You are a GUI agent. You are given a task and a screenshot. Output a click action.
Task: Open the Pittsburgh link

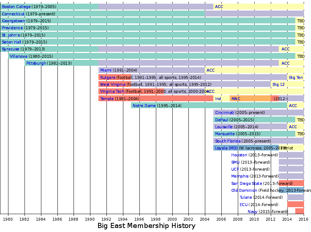coord(36,63)
